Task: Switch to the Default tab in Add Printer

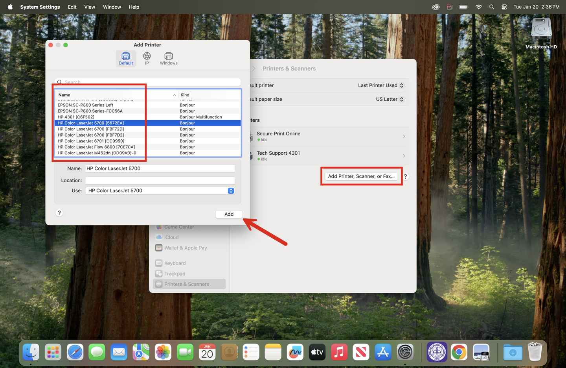Action: (x=126, y=59)
